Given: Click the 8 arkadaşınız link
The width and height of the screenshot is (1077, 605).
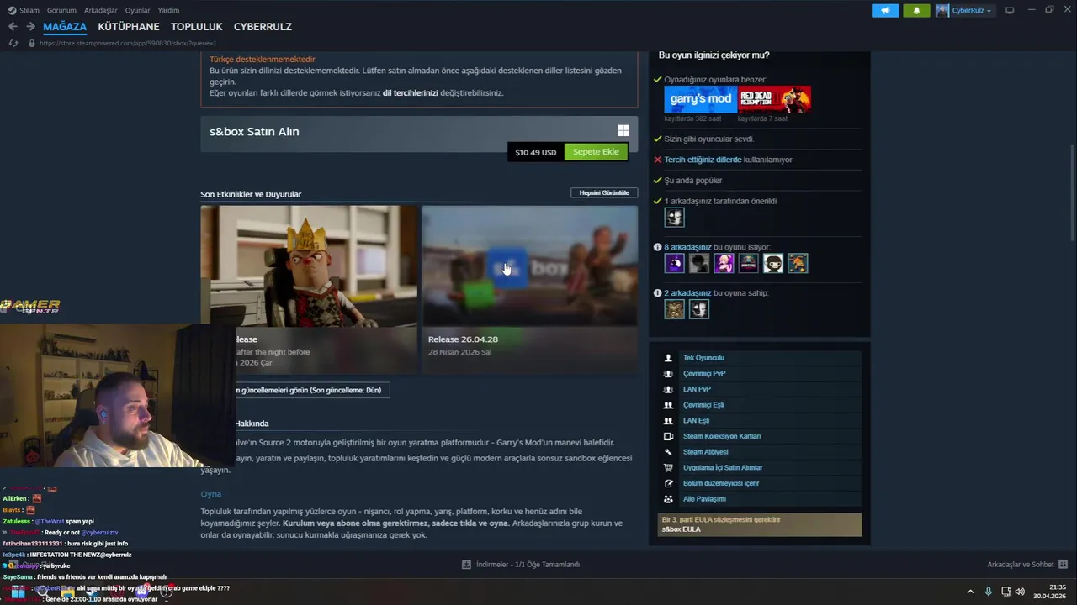Looking at the screenshot, I should tap(687, 247).
